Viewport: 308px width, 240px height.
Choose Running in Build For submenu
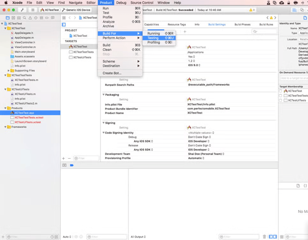[159, 34]
